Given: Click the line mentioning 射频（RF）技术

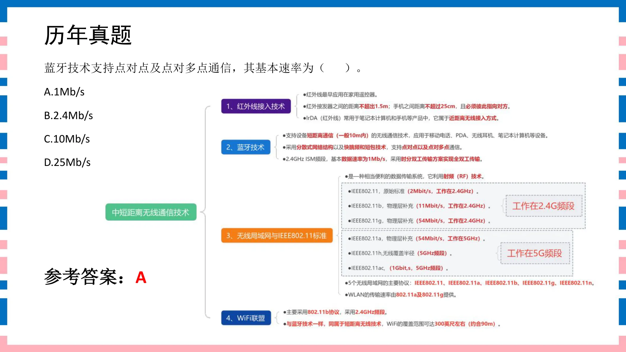Looking at the screenshot, I should pyautogui.click(x=414, y=176).
